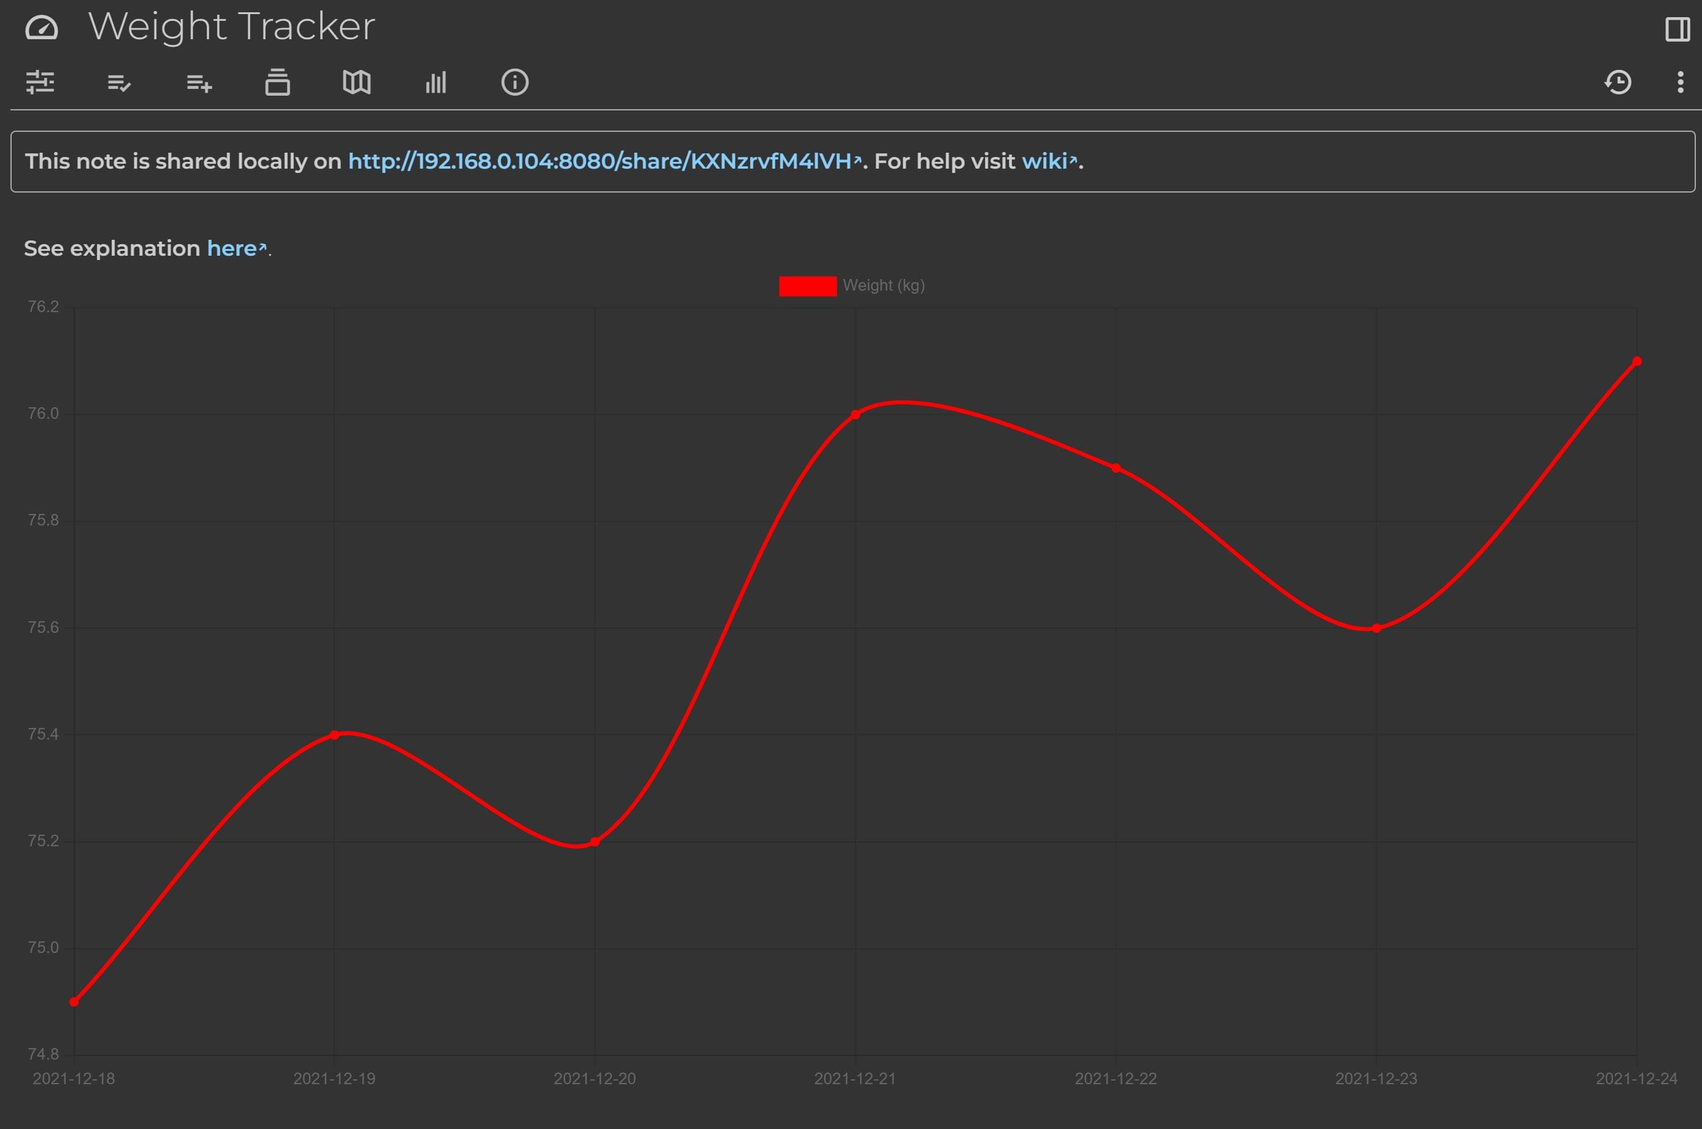Viewport: 1702px width, 1129px height.
Task: Click the 2021-12-23 data point at 75.6
Action: click(1376, 629)
